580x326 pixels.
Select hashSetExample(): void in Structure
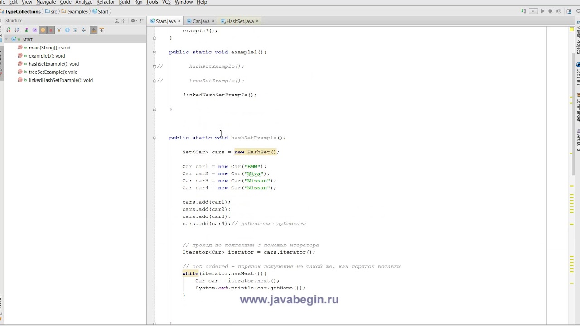click(53, 64)
